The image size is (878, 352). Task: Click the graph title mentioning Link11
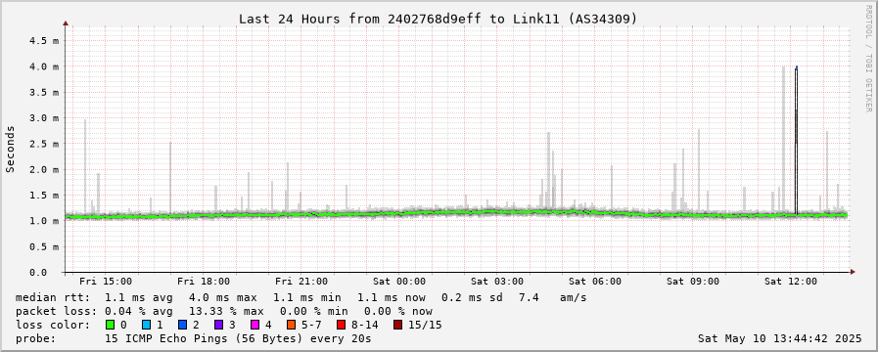click(438, 19)
